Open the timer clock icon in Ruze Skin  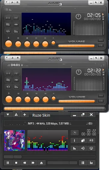click(x=74, y=133)
